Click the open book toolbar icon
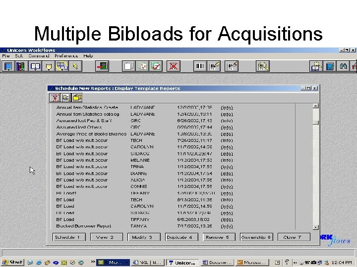357x267 pixels. [x=35, y=66]
